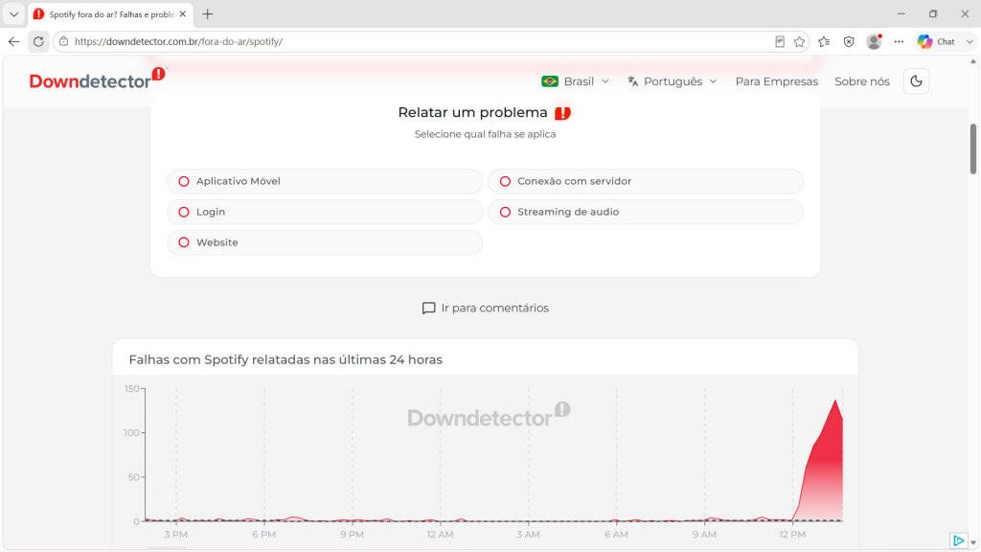The height and width of the screenshot is (552, 981).
Task: Select Conexão com servidor problem option
Action: [645, 181]
